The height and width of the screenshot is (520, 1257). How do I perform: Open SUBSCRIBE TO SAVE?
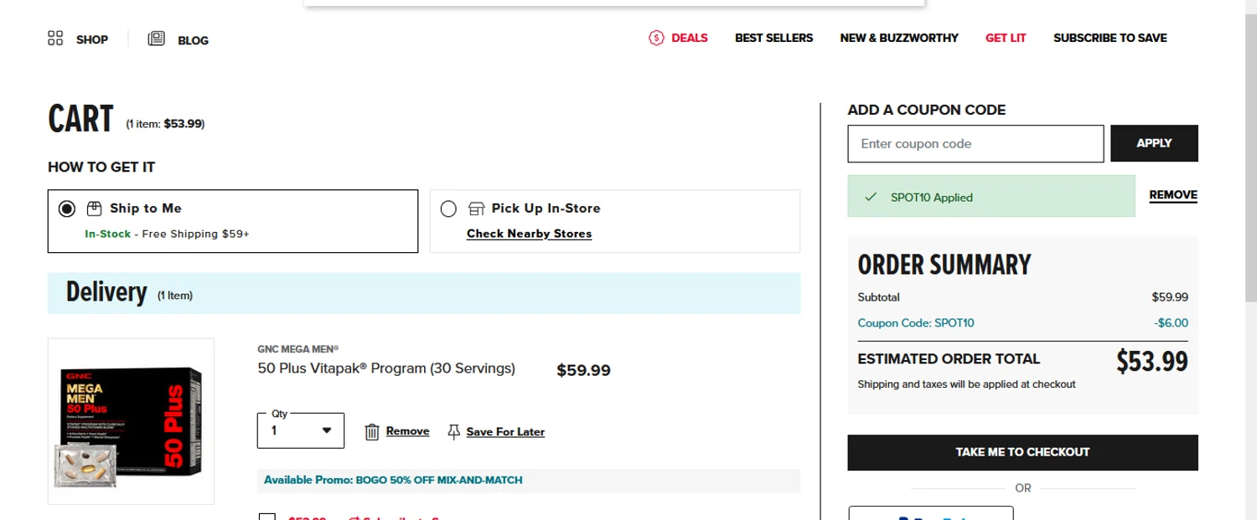(x=1110, y=38)
